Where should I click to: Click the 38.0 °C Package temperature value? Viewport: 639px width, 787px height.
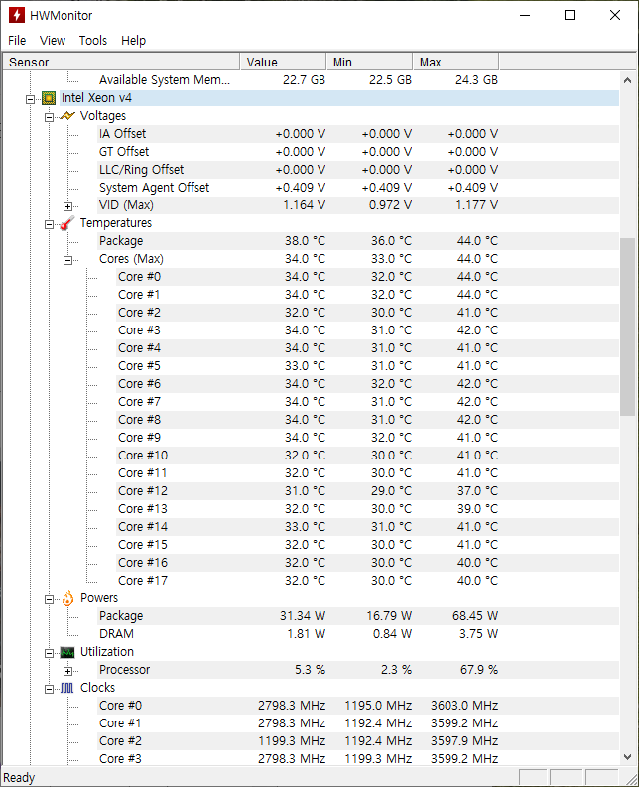tap(305, 241)
